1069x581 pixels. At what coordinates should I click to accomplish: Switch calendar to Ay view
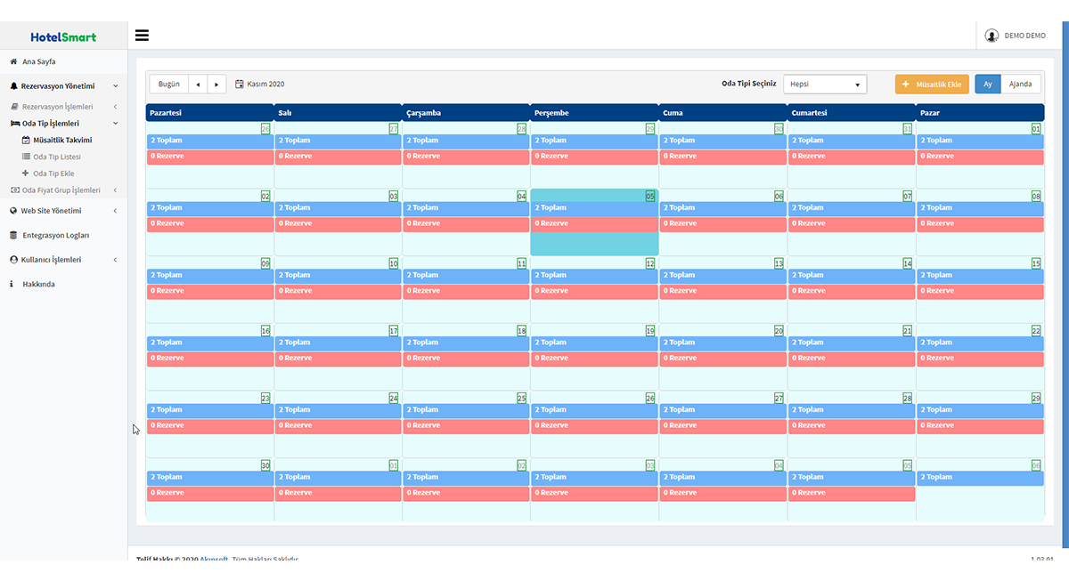pyautogui.click(x=987, y=85)
